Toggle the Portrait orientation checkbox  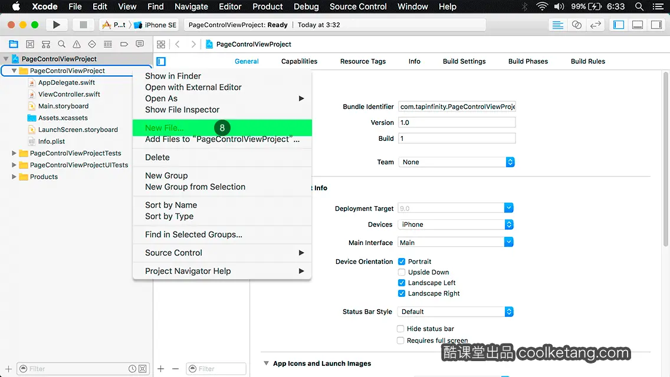[402, 262]
